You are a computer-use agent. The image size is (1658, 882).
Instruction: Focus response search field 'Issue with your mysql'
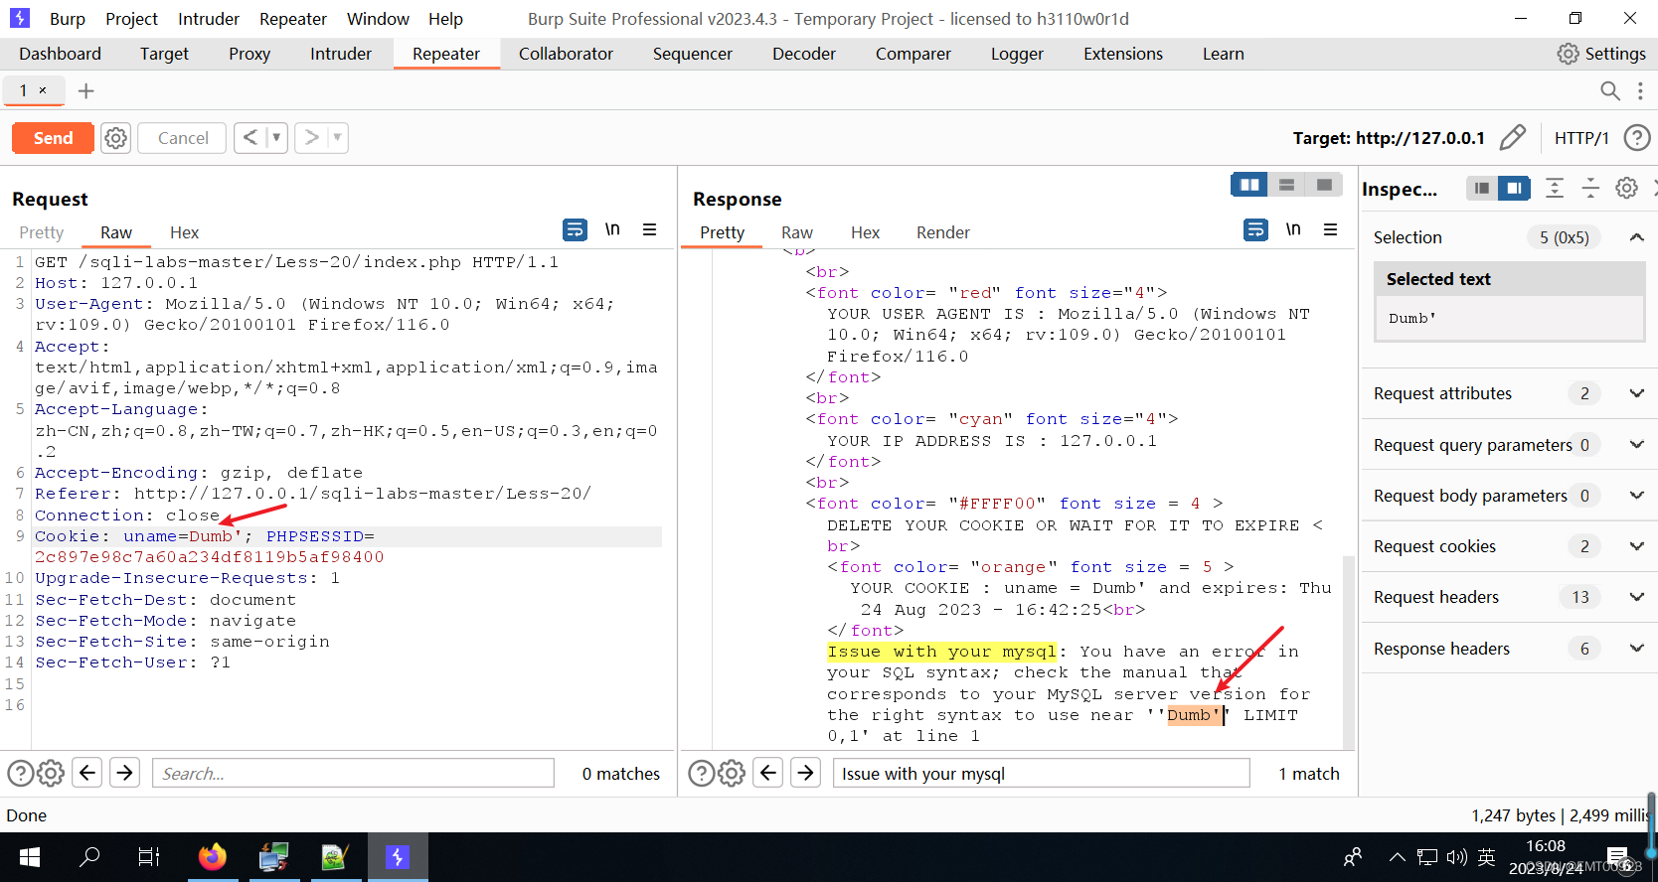pos(1041,773)
